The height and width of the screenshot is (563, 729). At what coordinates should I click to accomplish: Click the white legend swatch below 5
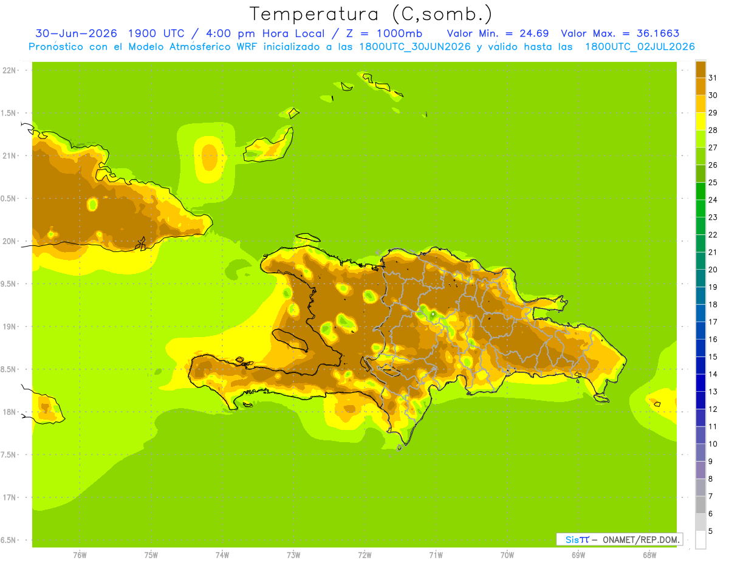pyautogui.click(x=700, y=539)
